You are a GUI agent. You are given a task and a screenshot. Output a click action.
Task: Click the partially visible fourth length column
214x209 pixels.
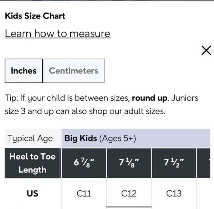point(207,163)
